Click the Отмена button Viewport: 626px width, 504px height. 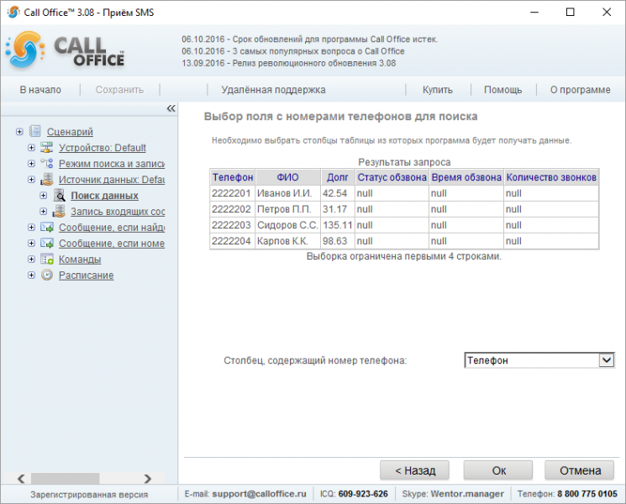[580, 470]
